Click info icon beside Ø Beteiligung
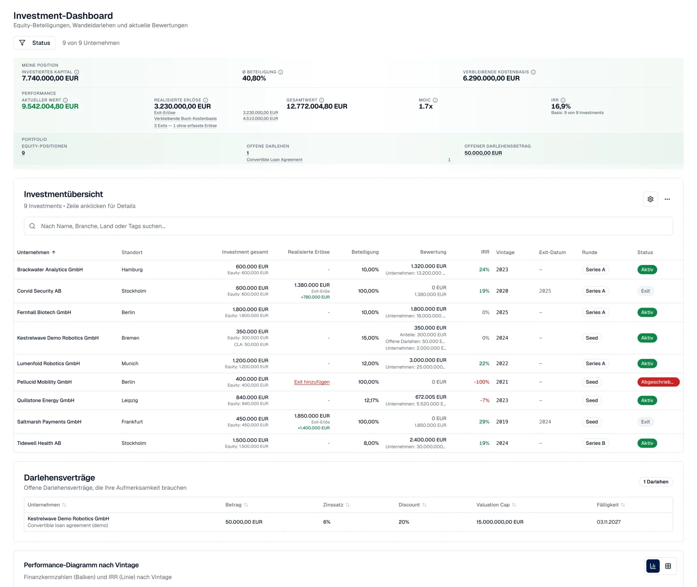 pyautogui.click(x=281, y=72)
